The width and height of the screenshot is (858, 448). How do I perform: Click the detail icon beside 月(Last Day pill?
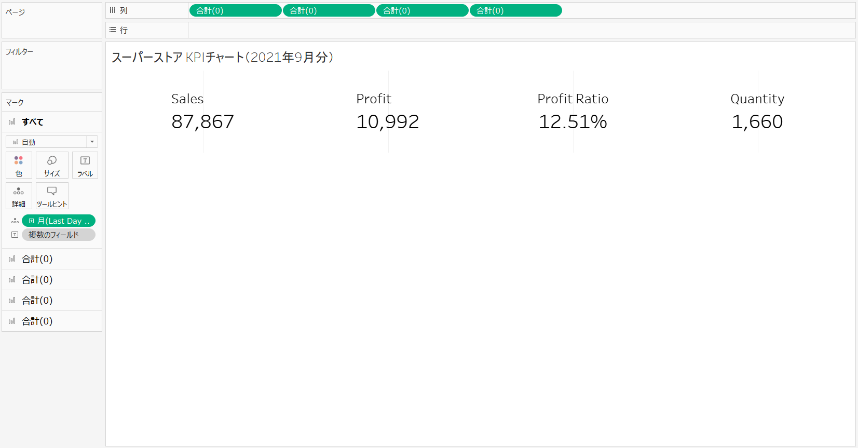click(15, 221)
